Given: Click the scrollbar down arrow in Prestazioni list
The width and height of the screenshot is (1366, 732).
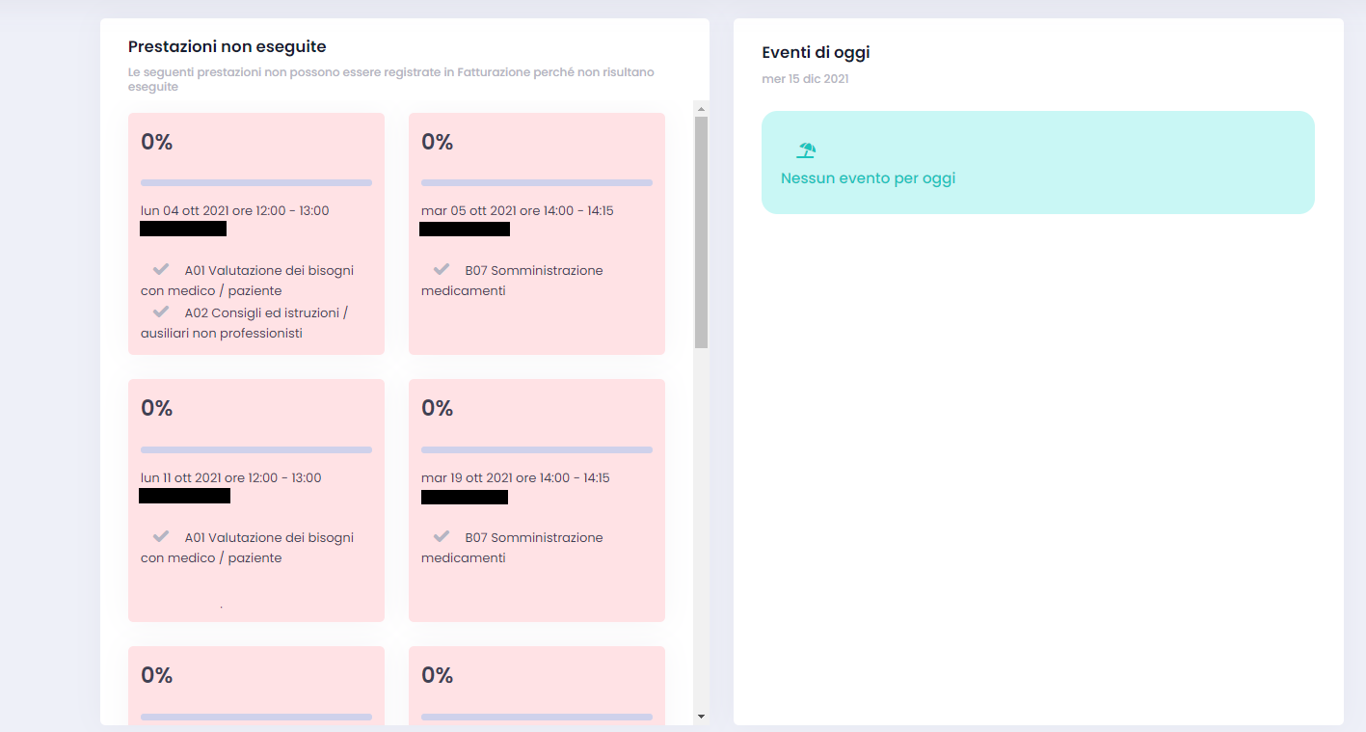Looking at the screenshot, I should pyautogui.click(x=701, y=717).
